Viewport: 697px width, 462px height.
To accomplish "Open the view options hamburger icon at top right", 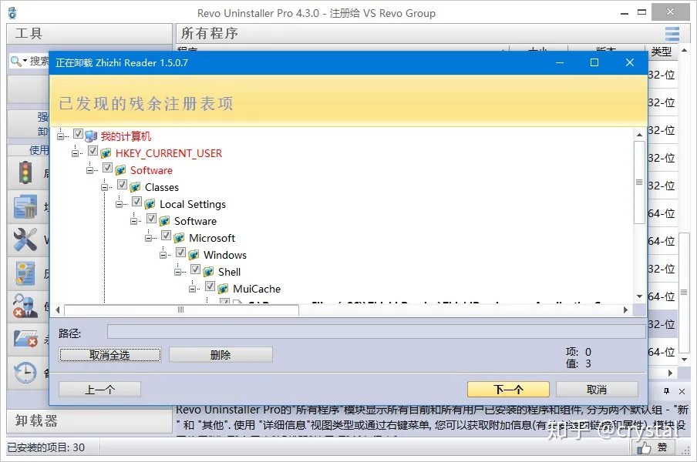I will tap(672, 34).
